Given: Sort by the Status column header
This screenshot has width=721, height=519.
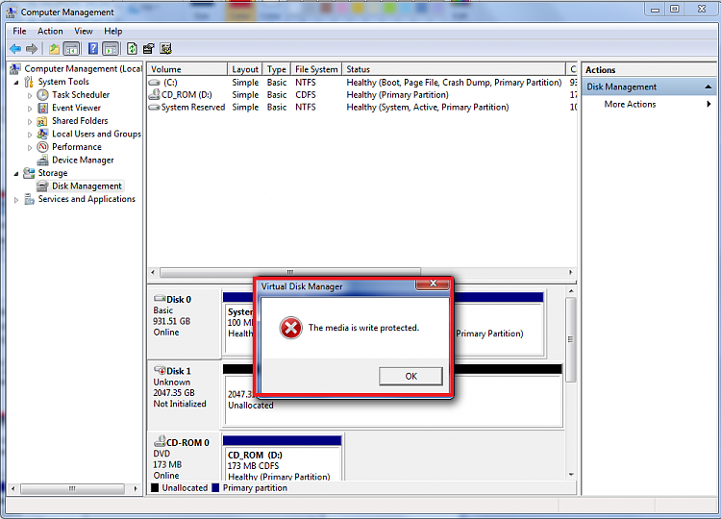Looking at the screenshot, I should pos(454,69).
